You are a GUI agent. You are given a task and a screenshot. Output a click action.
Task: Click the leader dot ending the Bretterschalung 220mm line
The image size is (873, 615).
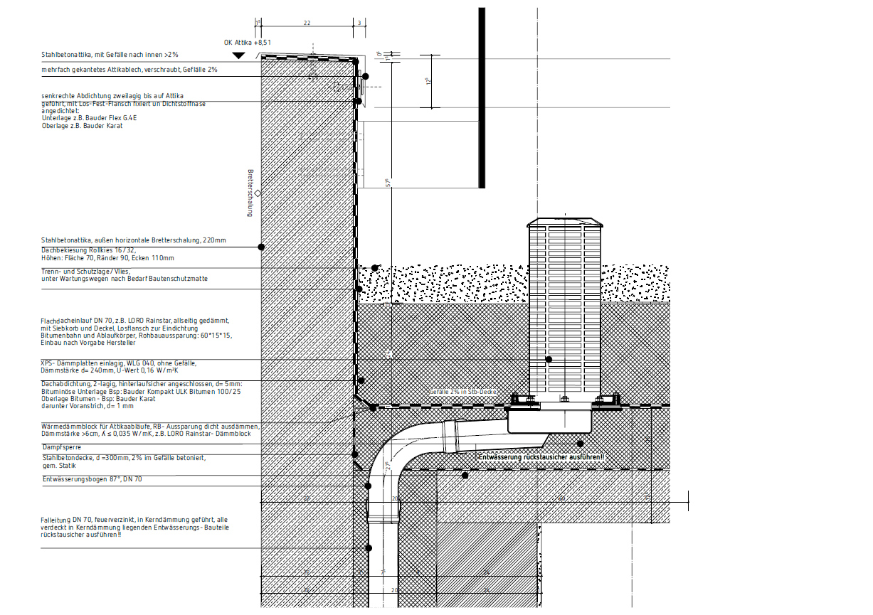261,247
